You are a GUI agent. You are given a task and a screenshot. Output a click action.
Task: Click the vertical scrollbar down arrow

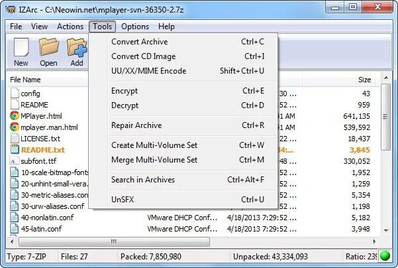pyautogui.click(x=386, y=230)
